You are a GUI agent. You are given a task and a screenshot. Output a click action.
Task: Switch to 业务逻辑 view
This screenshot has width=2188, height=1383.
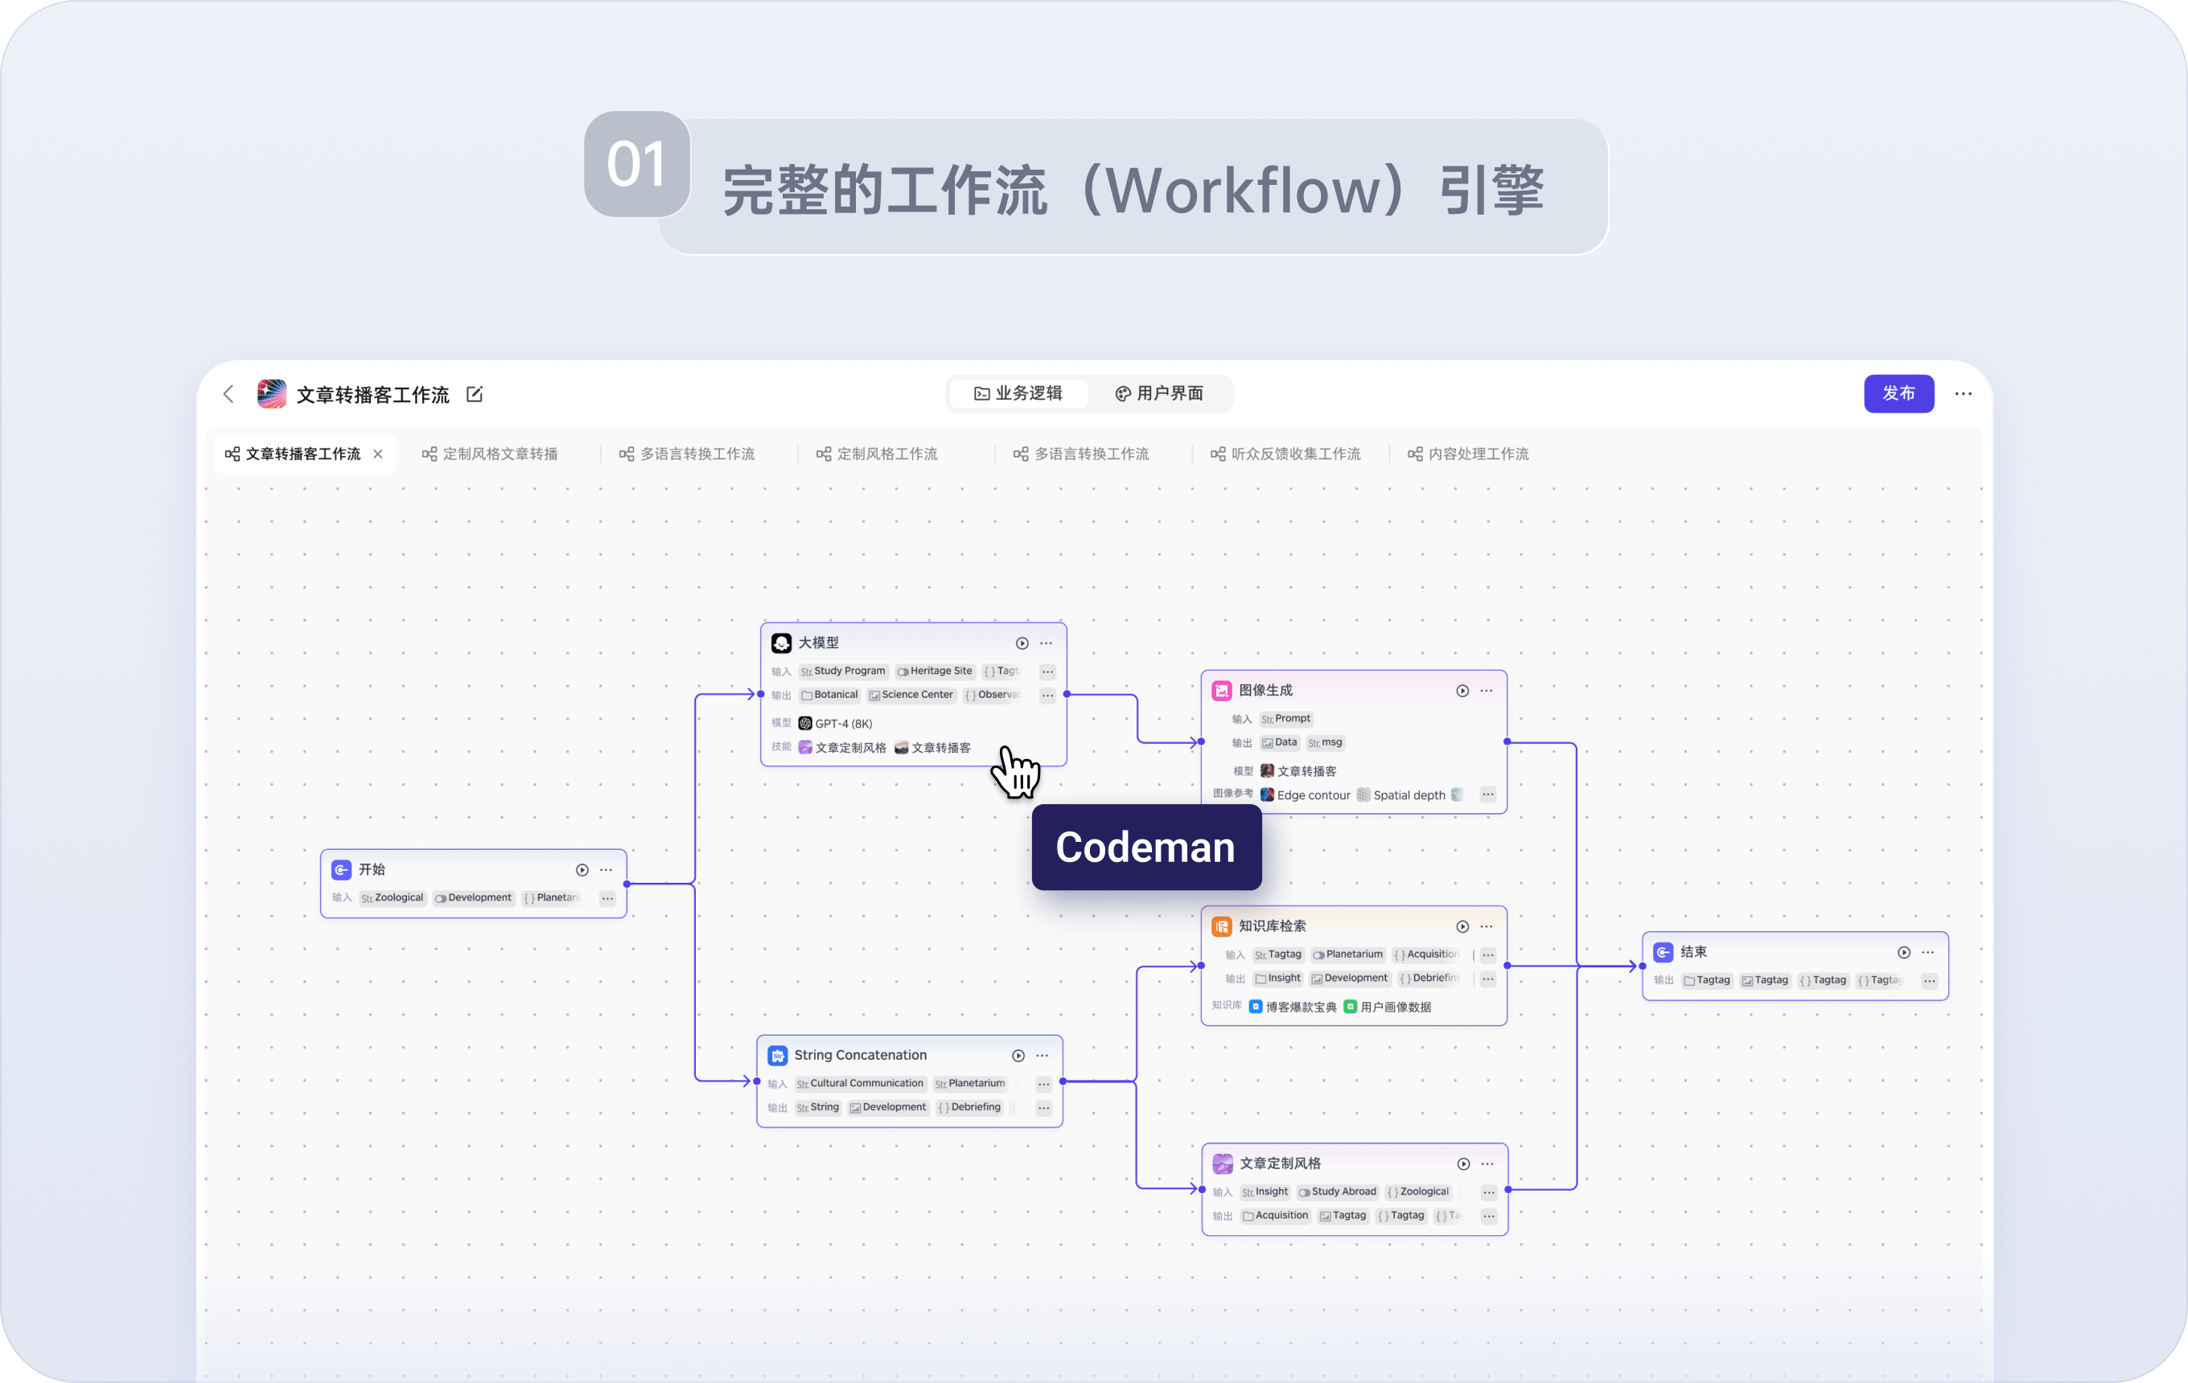pos(1018,393)
